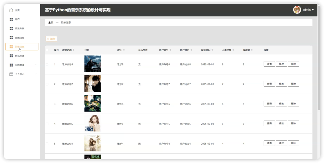The image size is (324, 163).
Task: Open the 音乐信息 sidebar menu item
Action: point(22,38)
